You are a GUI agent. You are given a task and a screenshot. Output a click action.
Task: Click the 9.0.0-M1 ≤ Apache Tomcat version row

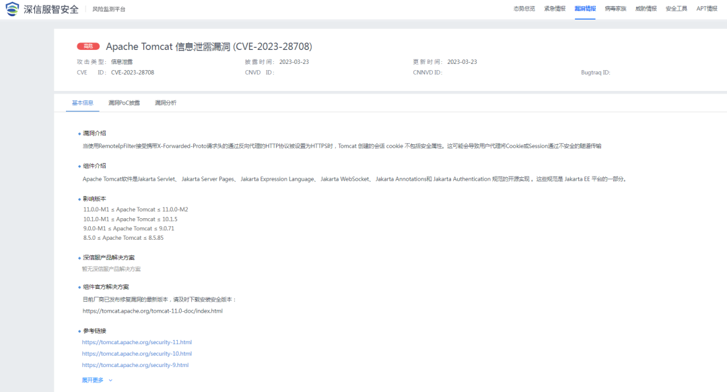pos(129,228)
